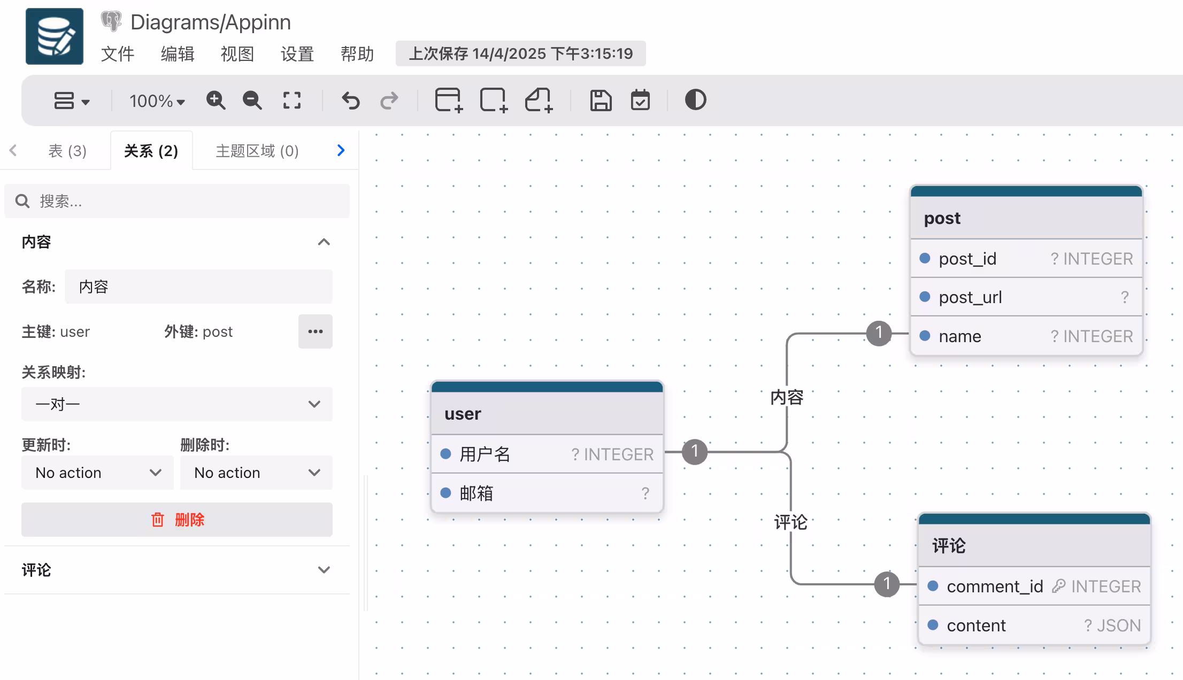1183x680 pixels.
Task: Click the comment_id field row
Action: tap(1034, 586)
